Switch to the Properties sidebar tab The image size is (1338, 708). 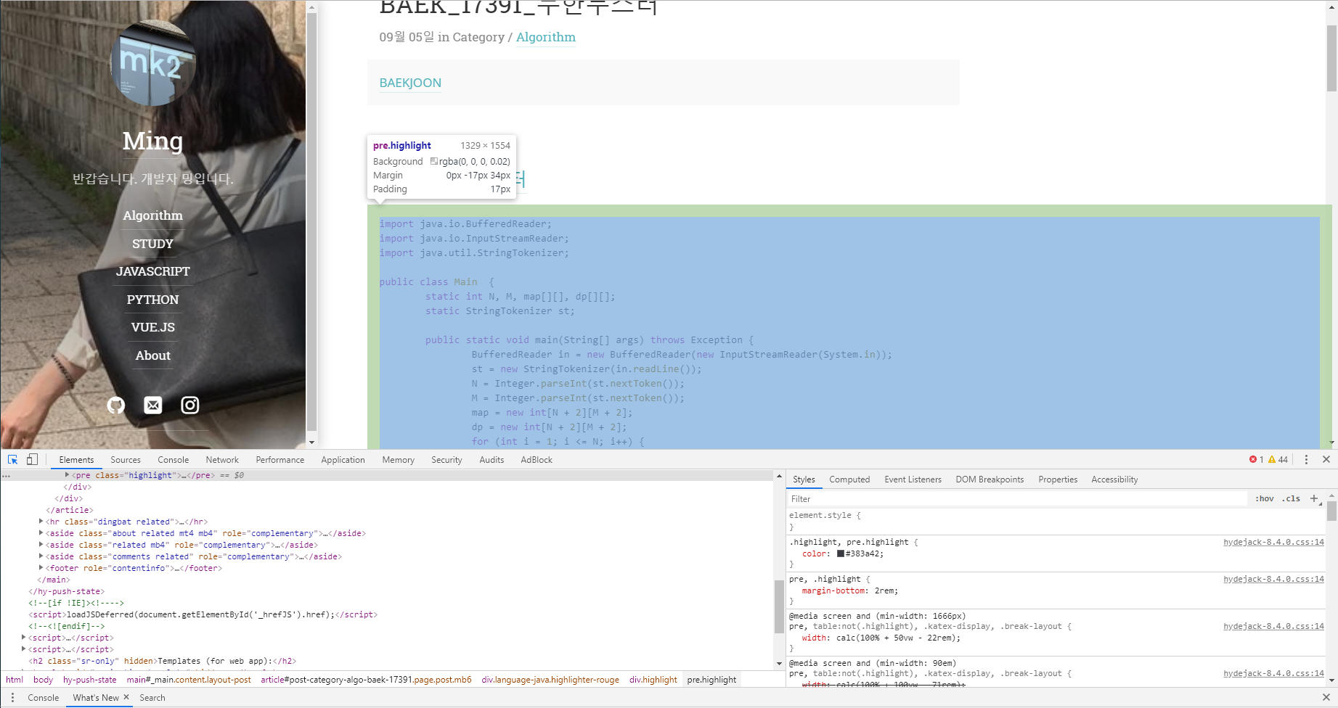coord(1058,479)
